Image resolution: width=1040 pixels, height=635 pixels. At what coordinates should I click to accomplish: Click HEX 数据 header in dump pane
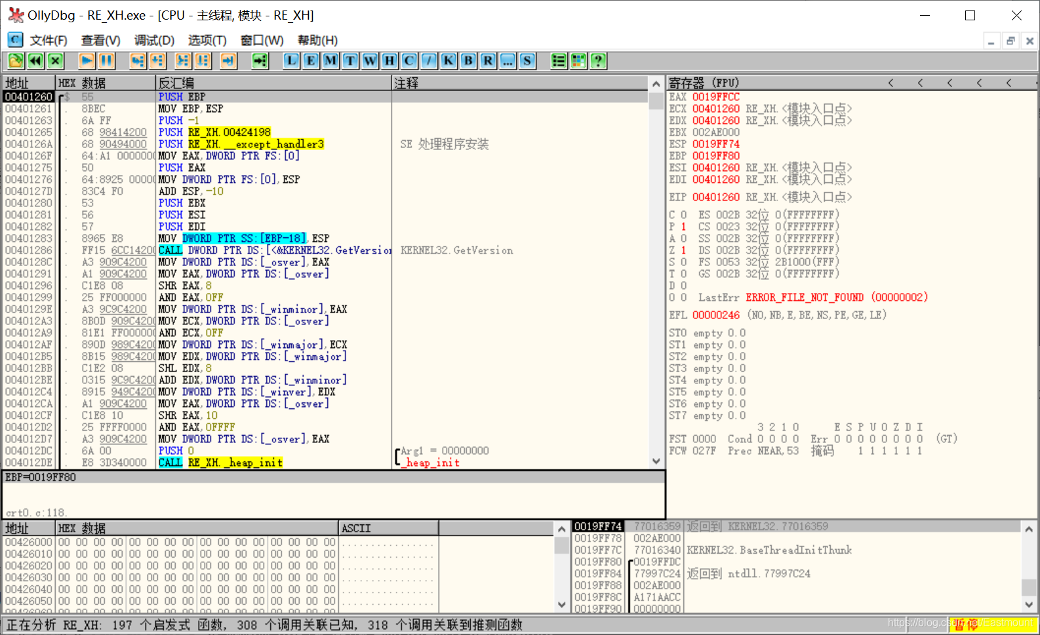point(197,528)
